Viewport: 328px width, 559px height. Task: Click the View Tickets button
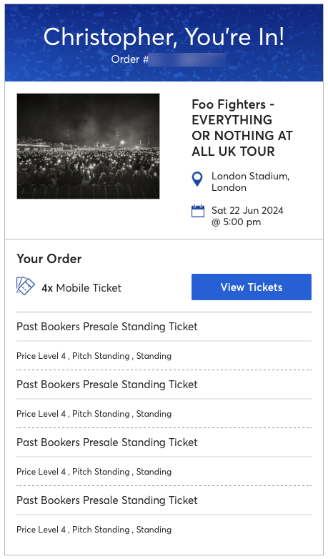tap(252, 287)
